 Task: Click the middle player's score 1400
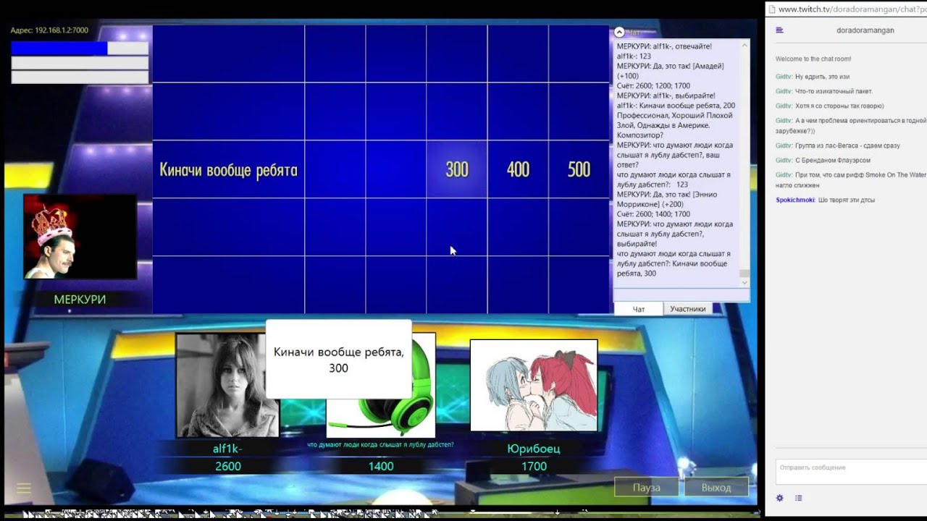[381, 467]
